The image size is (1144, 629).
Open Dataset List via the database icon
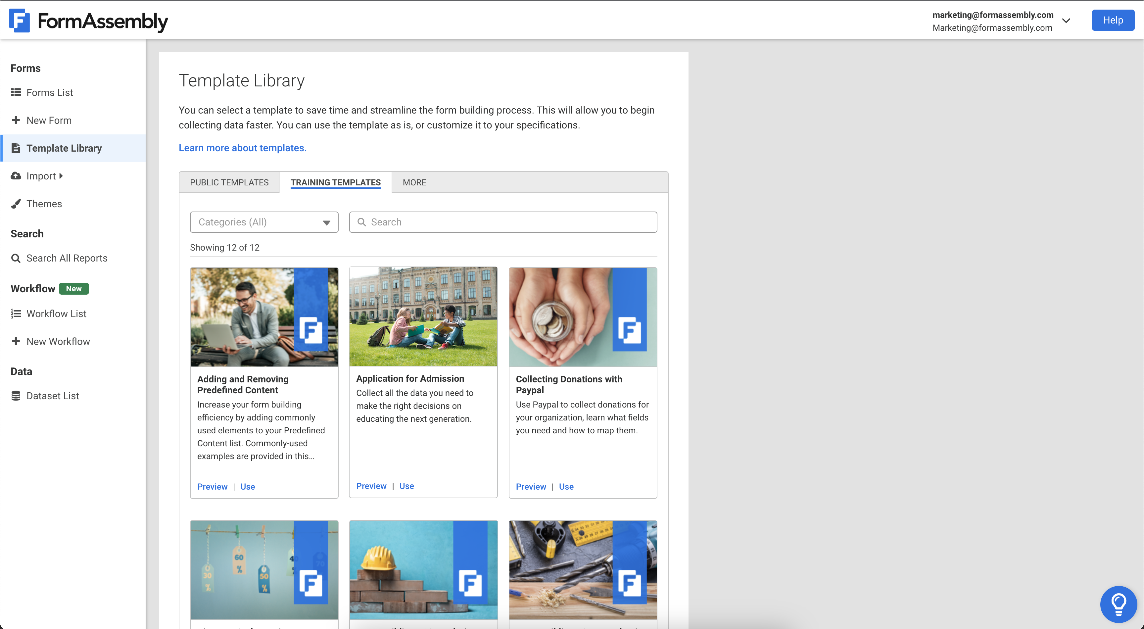[16, 395]
